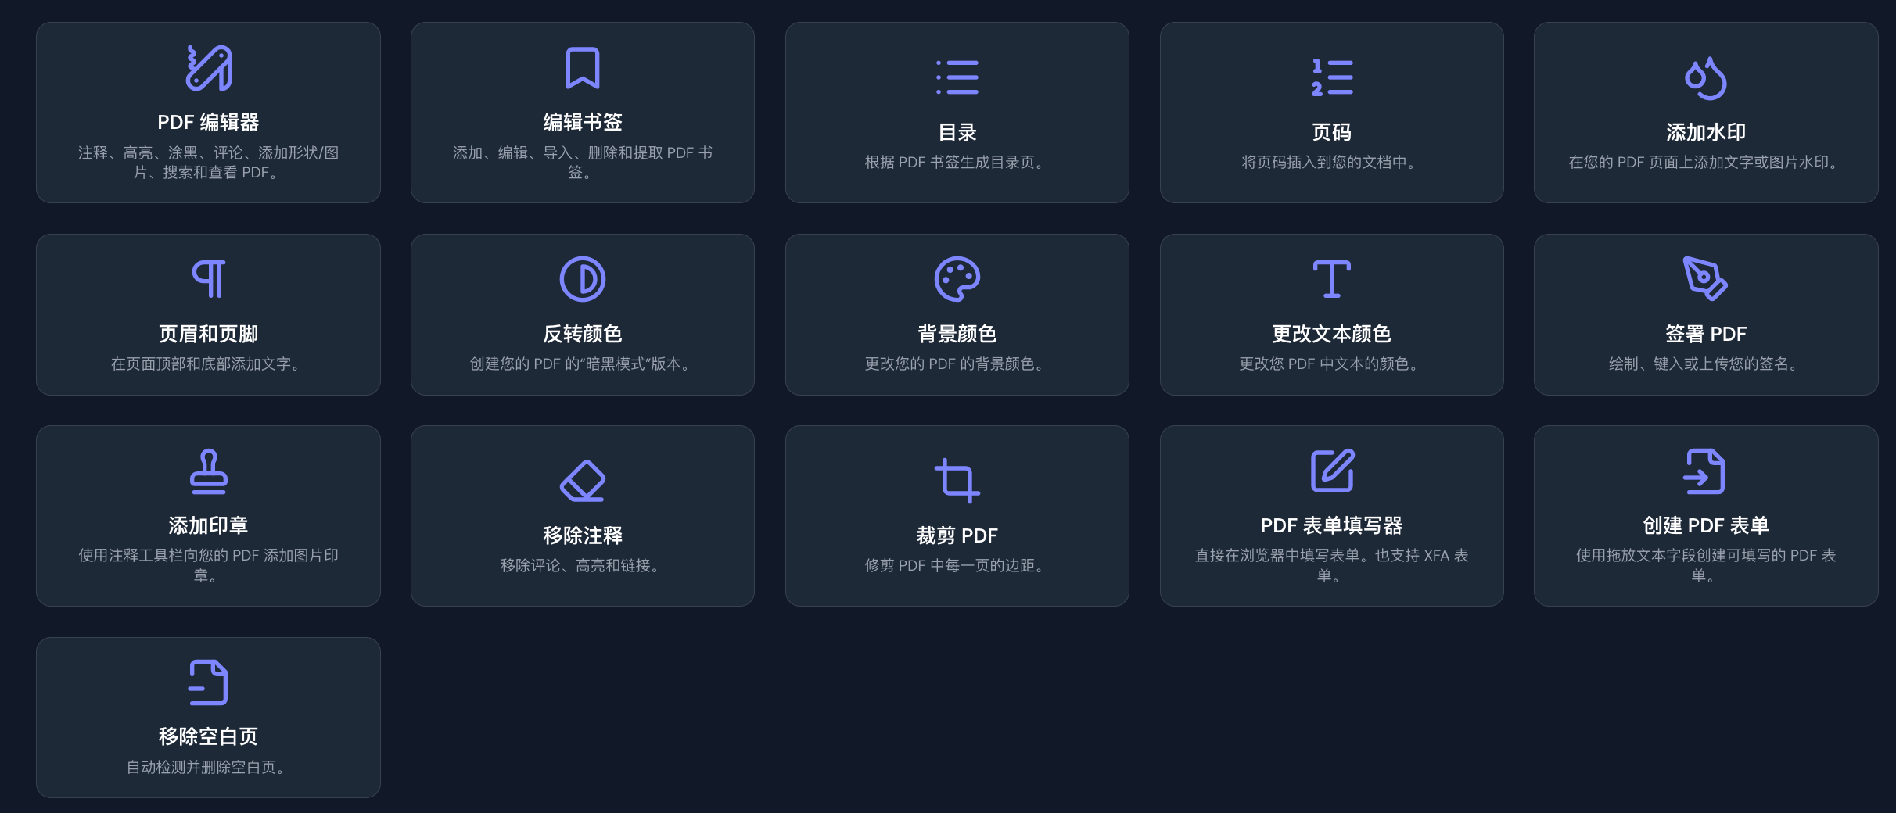Click the pen nib icon for 签署 PDF

[1705, 279]
